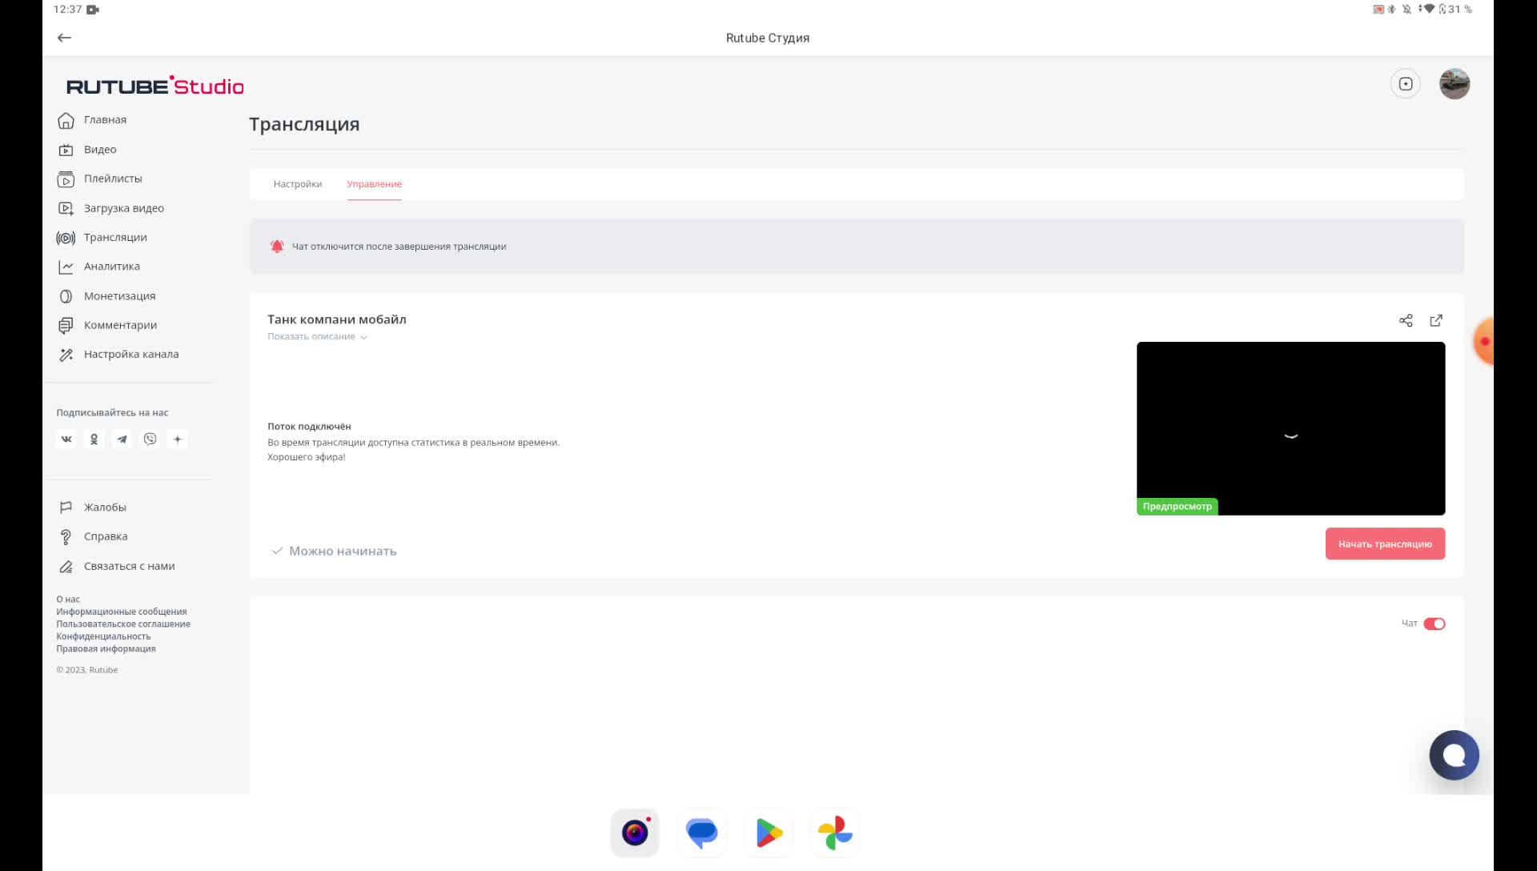Click Начать трансляцию button
This screenshot has height=871, width=1537.
[1385, 544]
